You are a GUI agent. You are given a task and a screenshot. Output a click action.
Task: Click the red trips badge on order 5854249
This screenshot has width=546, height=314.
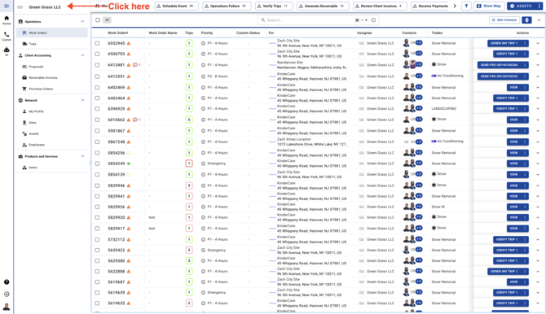pyautogui.click(x=189, y=164)
